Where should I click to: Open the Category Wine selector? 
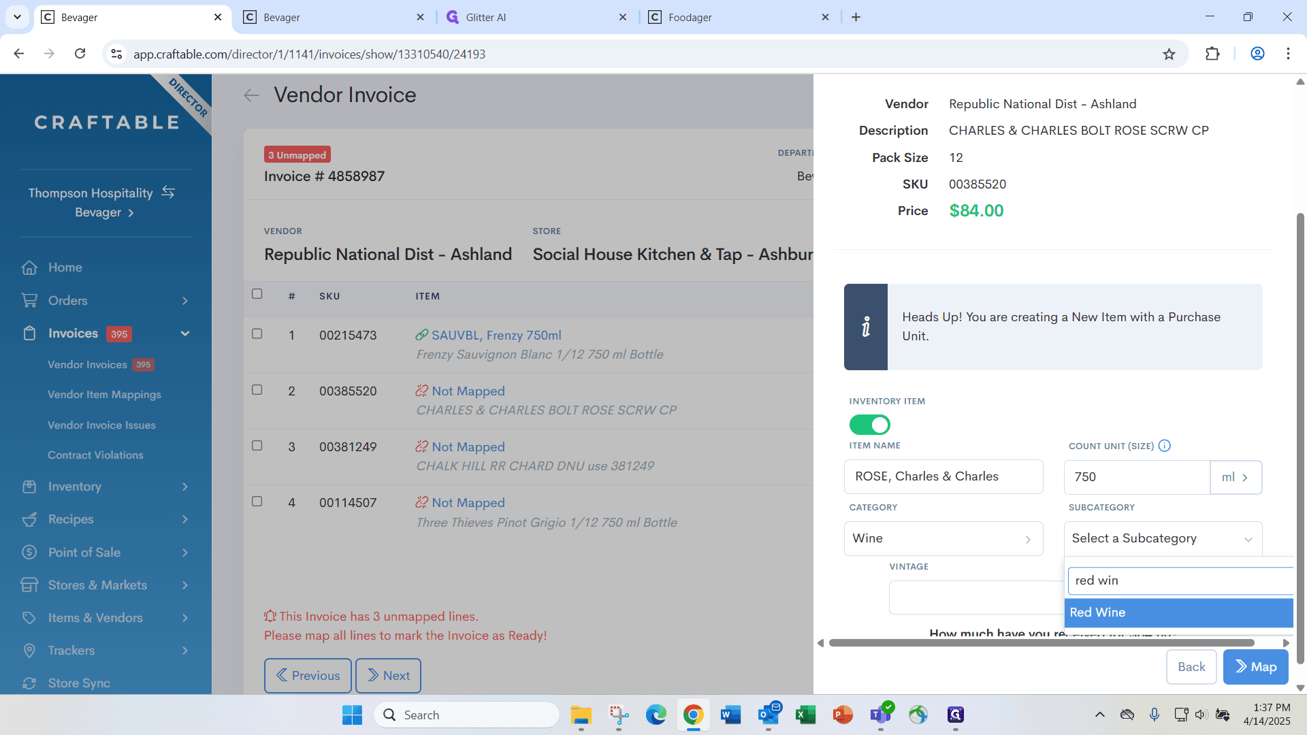pos(943,538)
